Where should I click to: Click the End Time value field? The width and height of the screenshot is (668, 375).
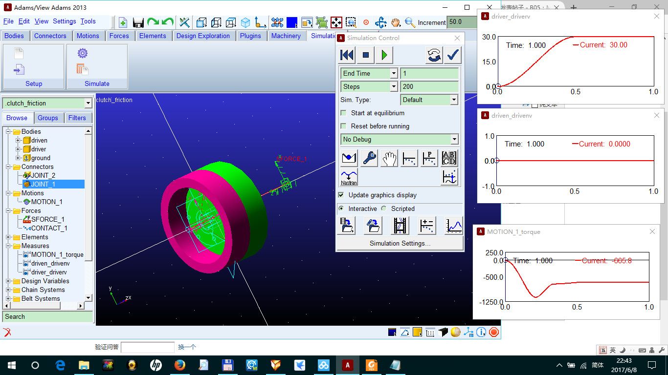pyautogui.click(x=429, y=73)
